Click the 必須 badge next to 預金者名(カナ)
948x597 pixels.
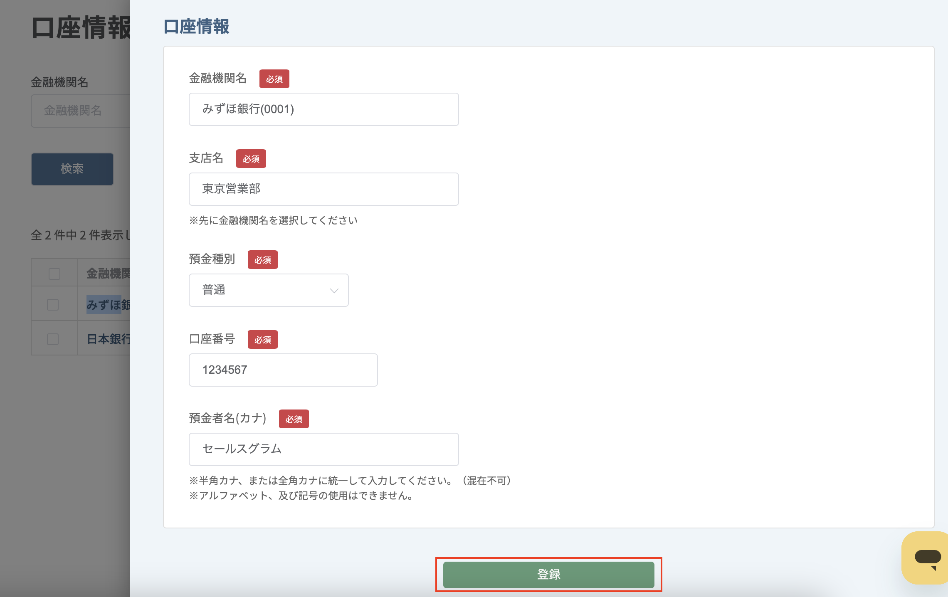(x=294, y=419)
